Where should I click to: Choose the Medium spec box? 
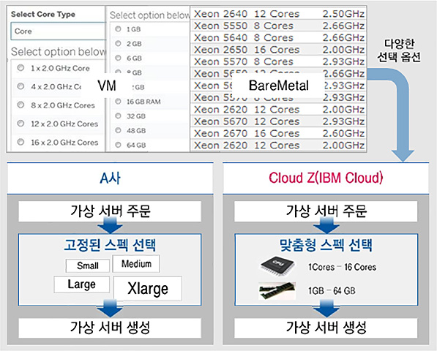coord(136,263)
